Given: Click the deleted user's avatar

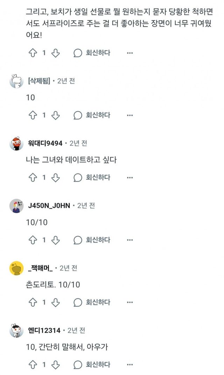Looking at the screenshot, I should pyautogui.click(x=16, y=82).
